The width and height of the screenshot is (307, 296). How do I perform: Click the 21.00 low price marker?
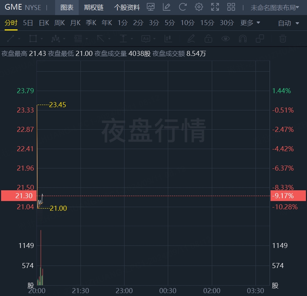coord(58,208)
